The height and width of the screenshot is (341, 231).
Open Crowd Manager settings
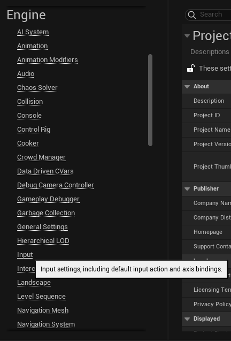click(41, 157)
